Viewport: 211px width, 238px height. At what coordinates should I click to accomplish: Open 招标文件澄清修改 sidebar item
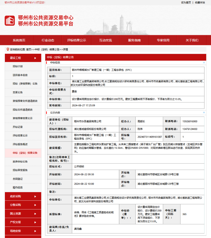tap(23, 110)
